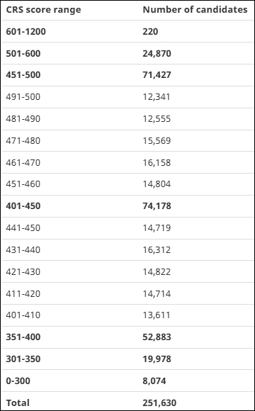Select the 411-420 sub-range cell
The width and height of the screenshot is (255, 411).
[x=23, y=294]
